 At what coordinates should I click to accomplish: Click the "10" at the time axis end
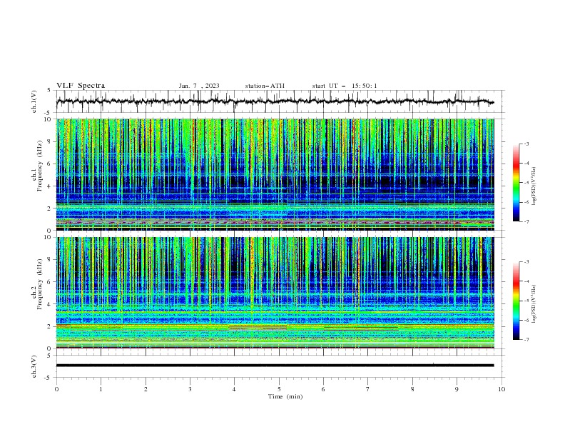click(502, 389)
